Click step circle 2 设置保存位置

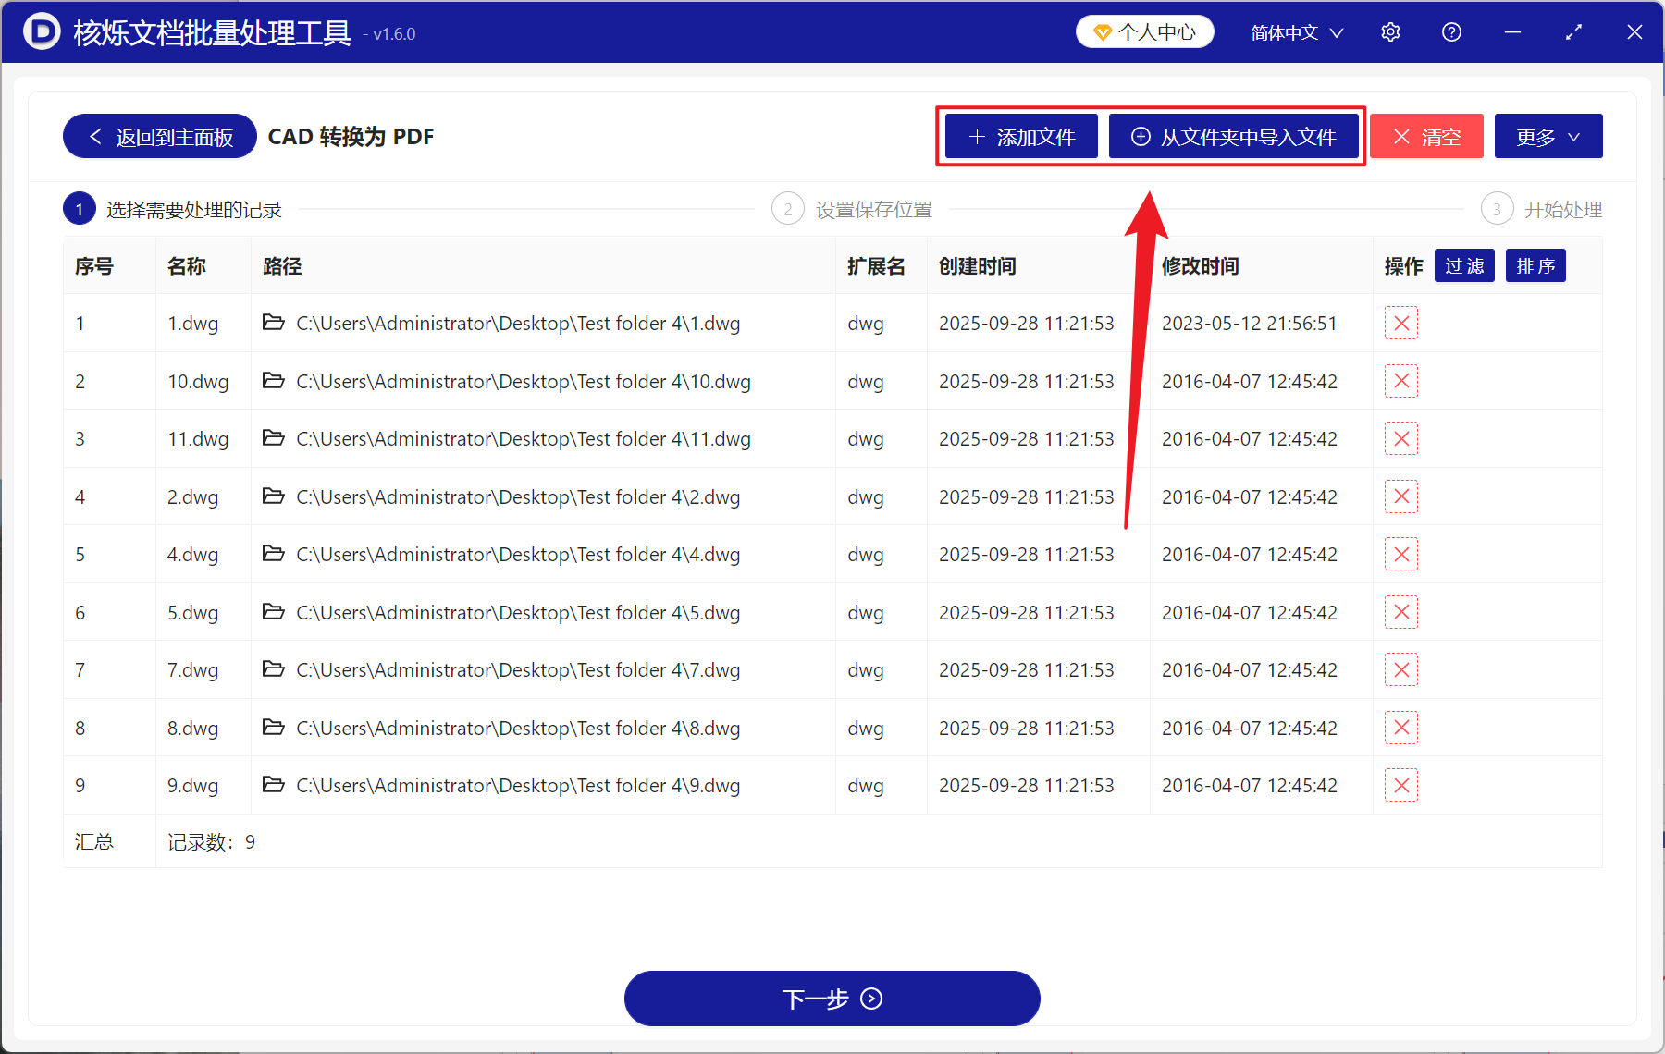(x=788, y=208)
